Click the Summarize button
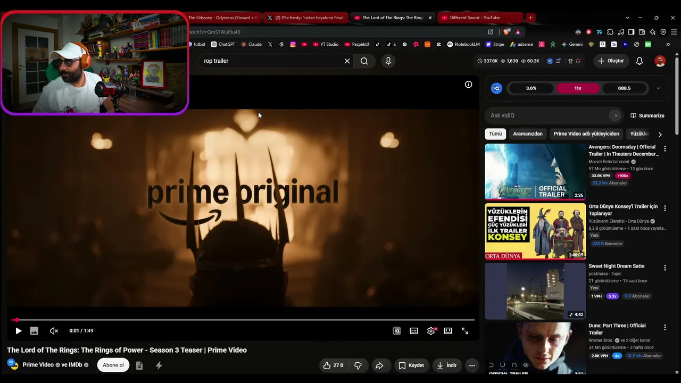 (647, 115)
